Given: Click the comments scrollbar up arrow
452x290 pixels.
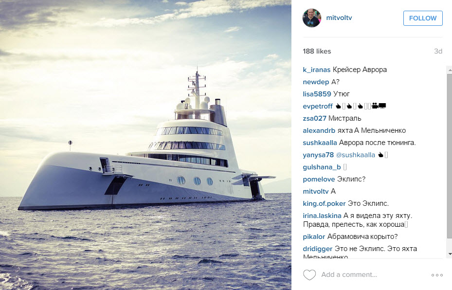Looking at the screenshot, I should (450, 70).
